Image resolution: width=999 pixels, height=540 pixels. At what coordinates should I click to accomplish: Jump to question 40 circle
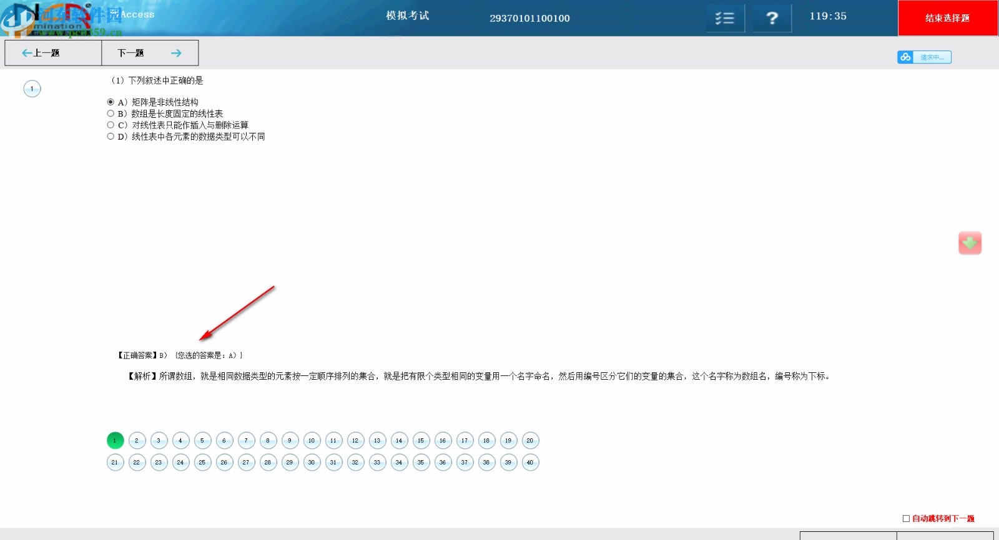coord(530,463)
